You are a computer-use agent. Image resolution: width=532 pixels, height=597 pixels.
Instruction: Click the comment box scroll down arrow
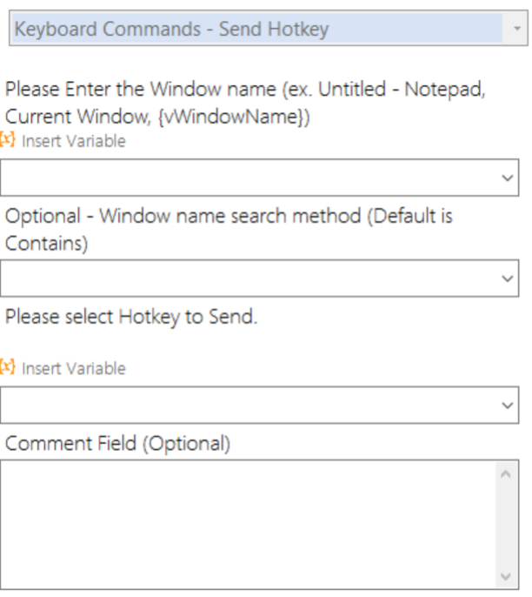pyautogui.click(x=508, y=576)
